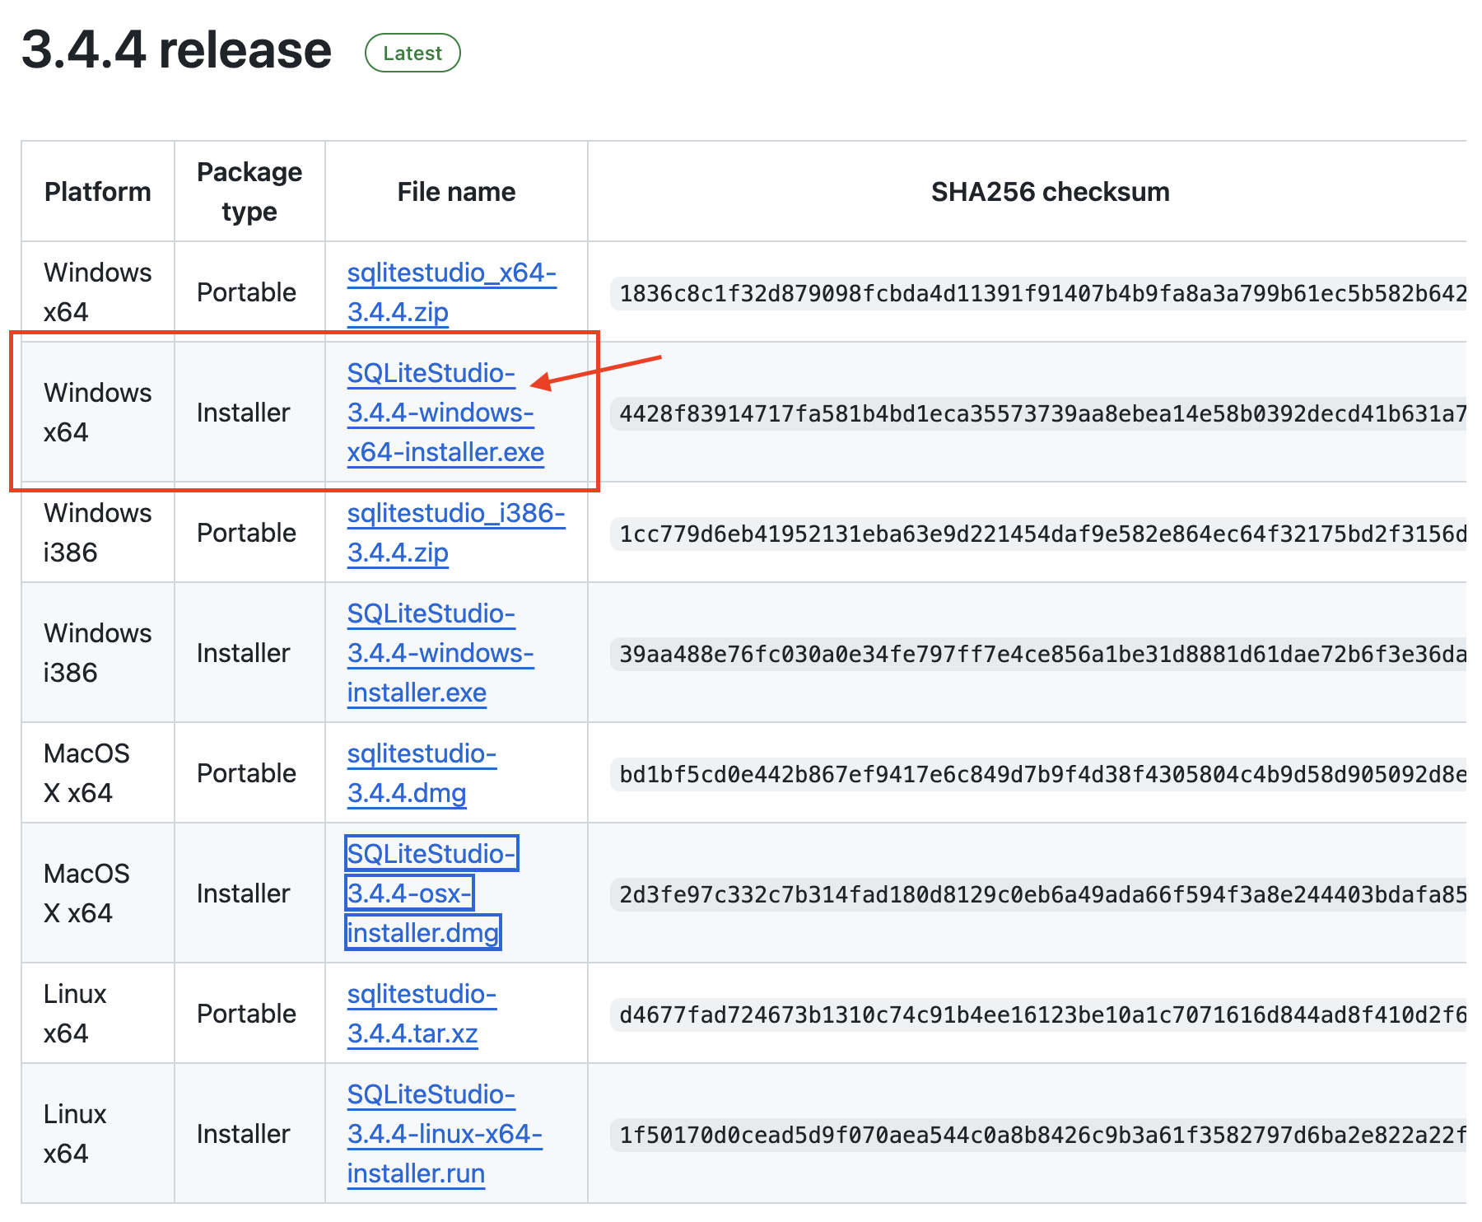Click the Windows i386 installer.exe link
Image resolution: width=1482 pixels, height=1222 pixels.
(x=440, y=653)
